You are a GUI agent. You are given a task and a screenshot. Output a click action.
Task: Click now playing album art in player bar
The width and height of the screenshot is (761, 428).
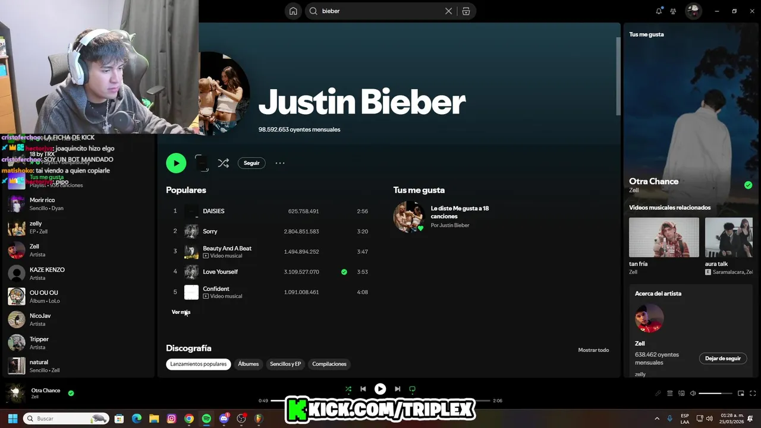pyautogui.click(x=15, y=393)
